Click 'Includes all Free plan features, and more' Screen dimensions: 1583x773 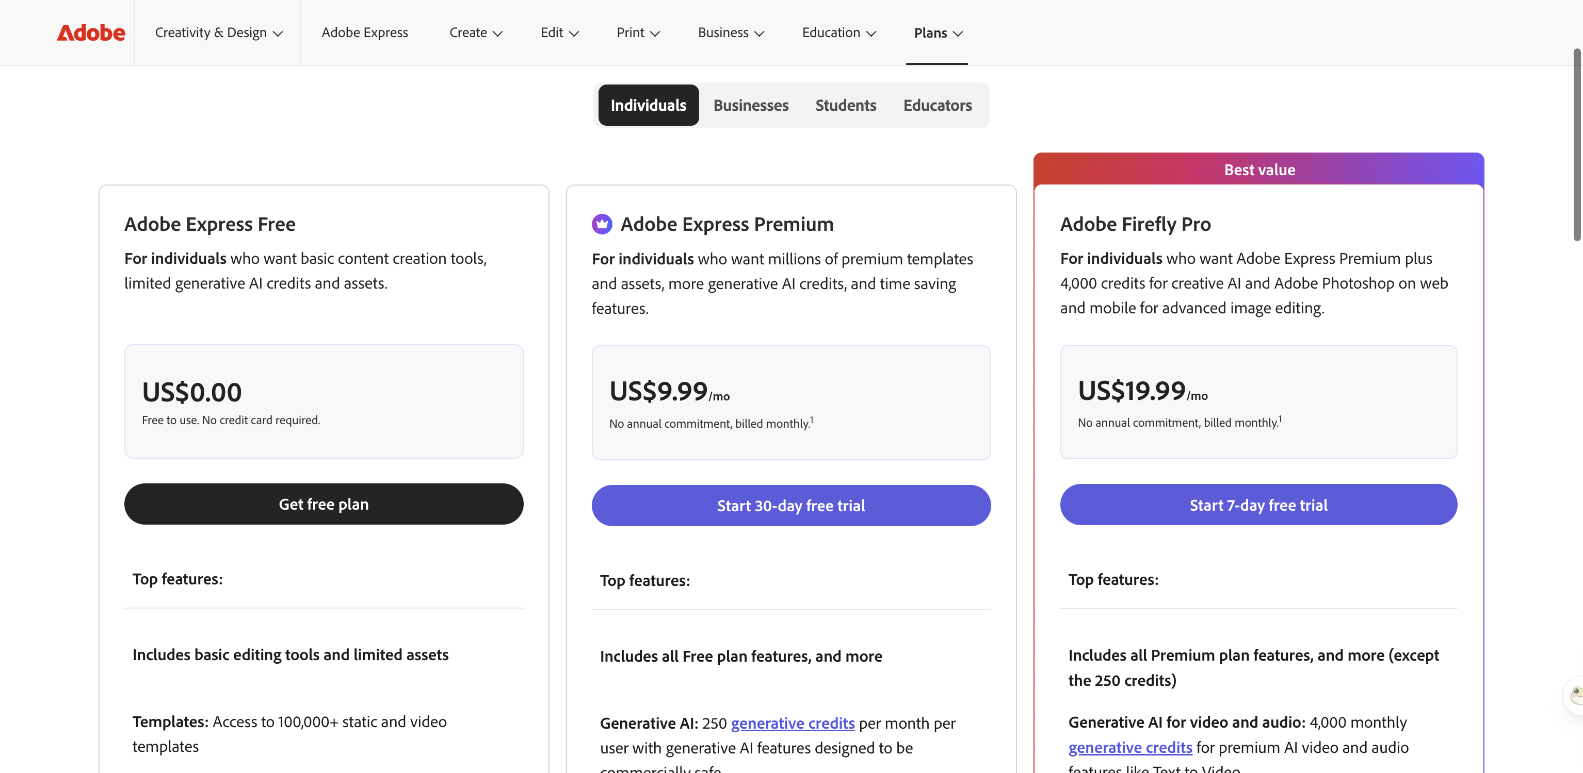point(740,657)
